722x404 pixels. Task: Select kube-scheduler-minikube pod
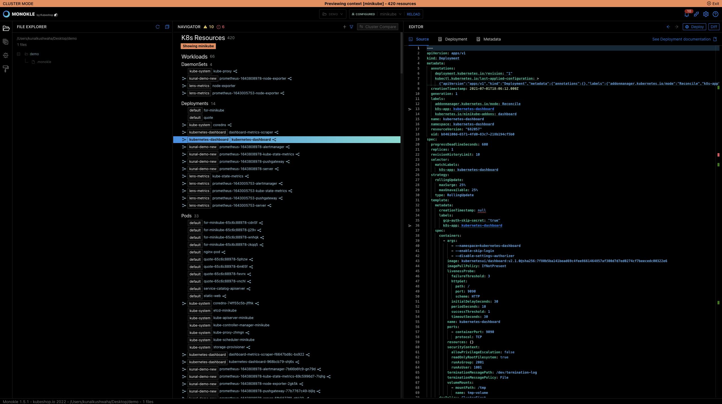click(x=234, y=340)
